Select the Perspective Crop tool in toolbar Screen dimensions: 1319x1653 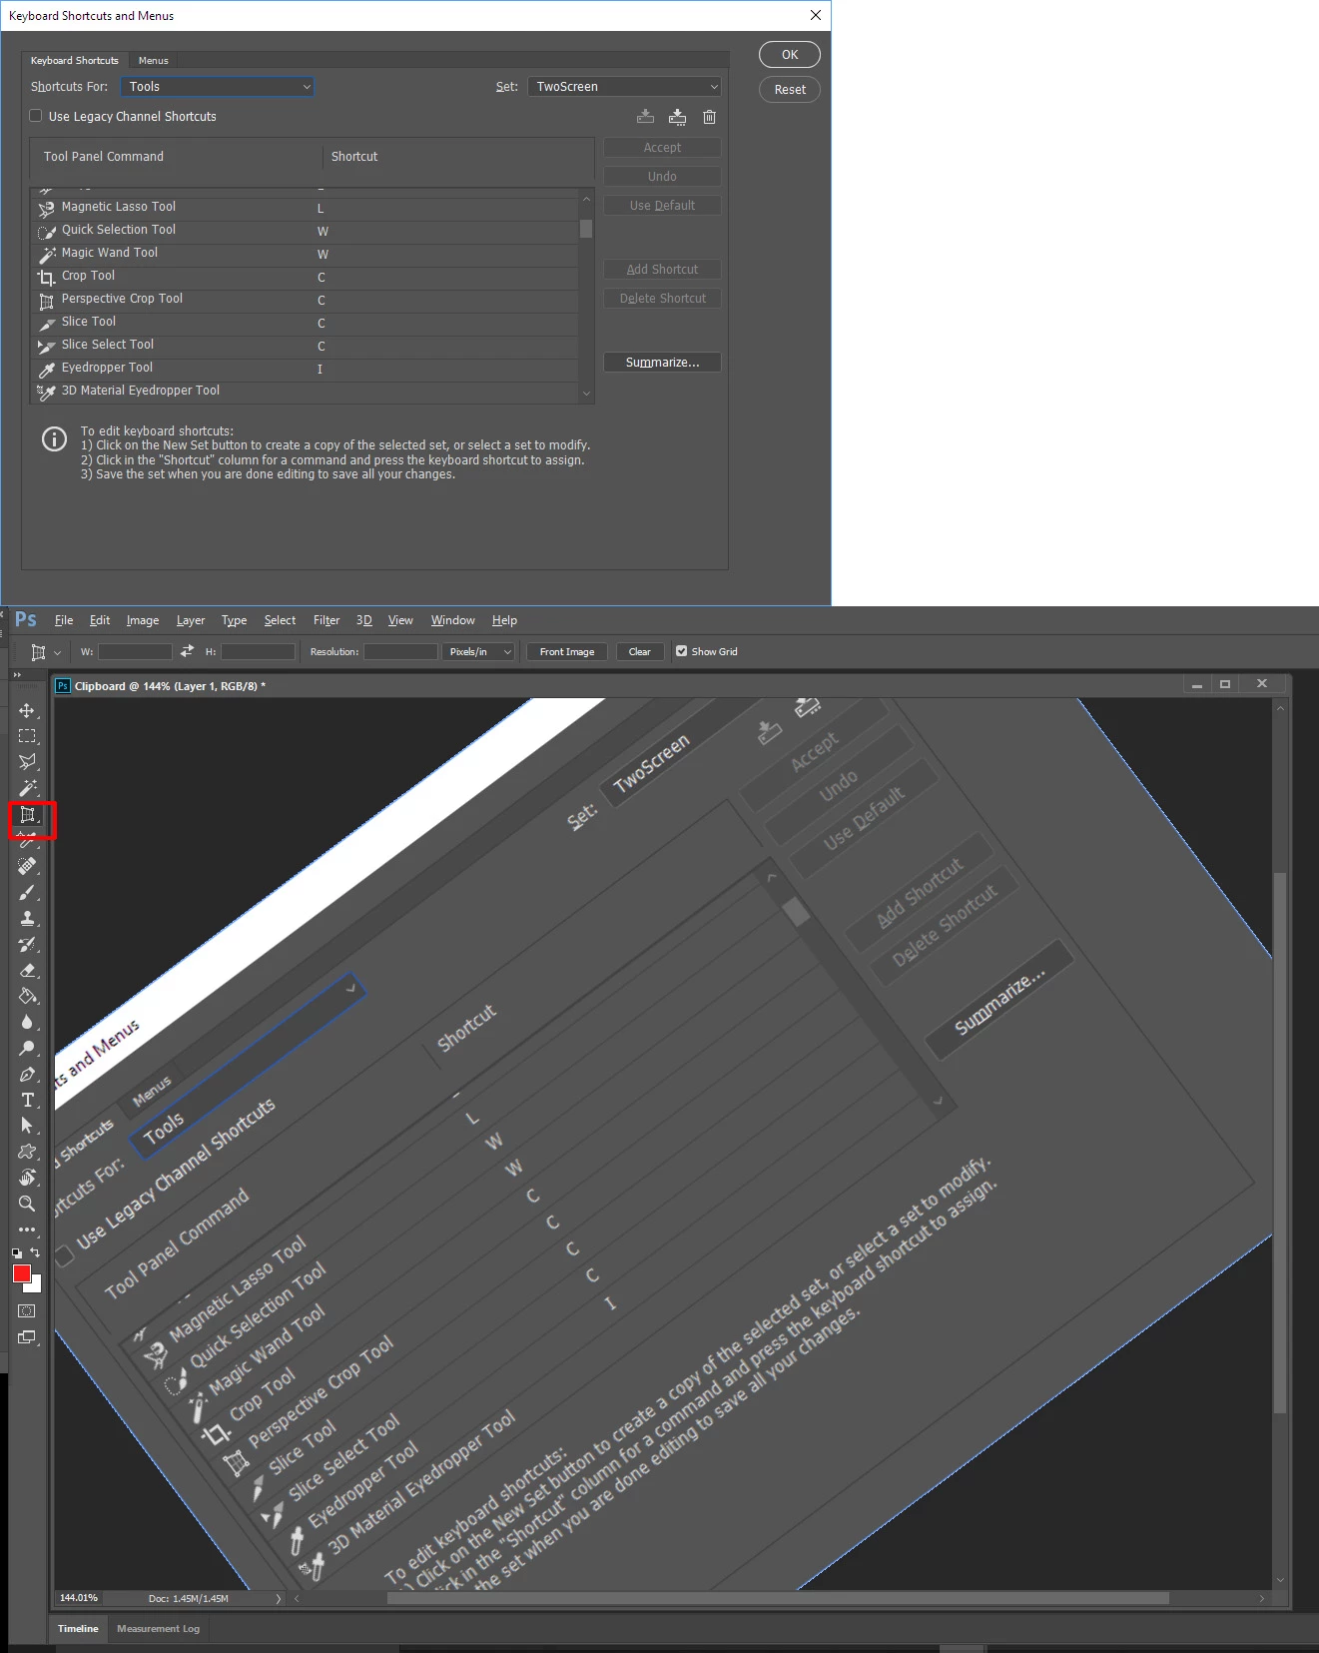pyautogui.click(x=28, y=815)
